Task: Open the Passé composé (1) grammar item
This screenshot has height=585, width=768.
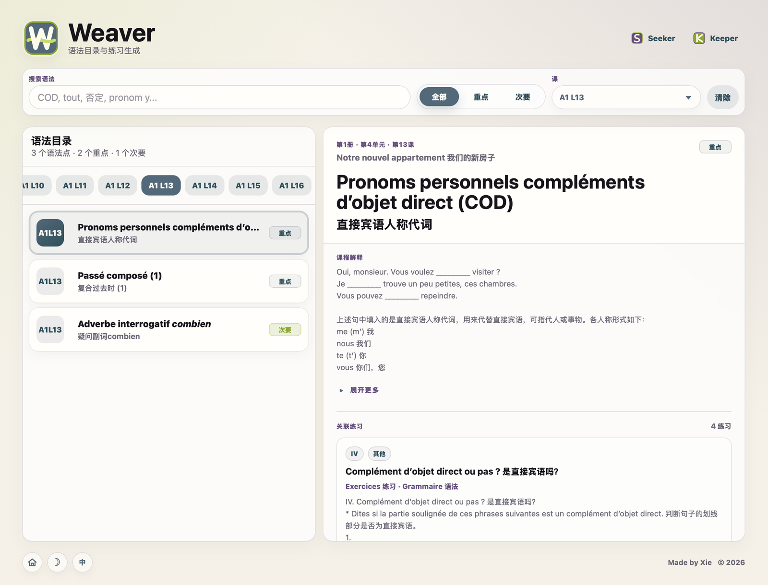Action: (x=168, y=281)
